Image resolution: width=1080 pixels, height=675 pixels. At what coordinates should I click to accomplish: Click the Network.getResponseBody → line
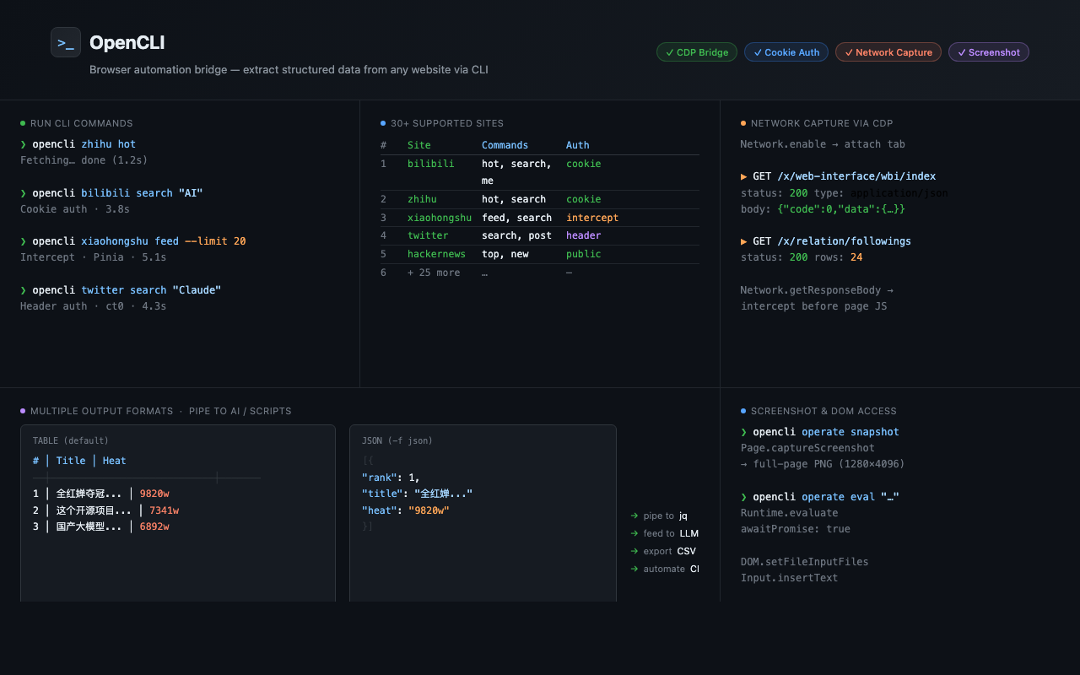click(x=817, y=290)
